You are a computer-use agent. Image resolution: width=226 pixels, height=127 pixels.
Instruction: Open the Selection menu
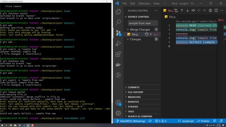144,4
